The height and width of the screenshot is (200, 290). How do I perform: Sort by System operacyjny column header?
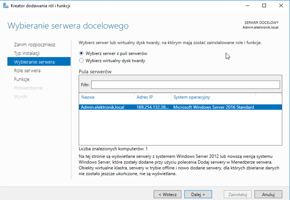point(191,97)
